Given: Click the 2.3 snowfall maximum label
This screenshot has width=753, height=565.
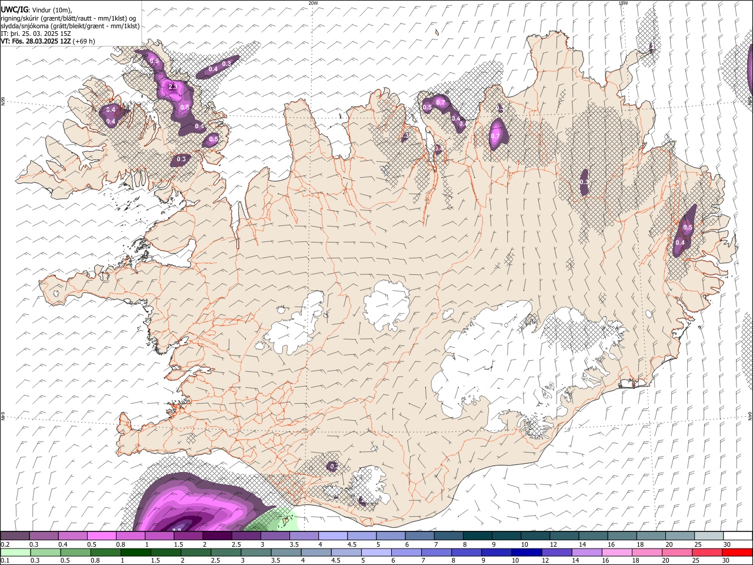Looking at the screenshot, I should coord(172,87).
